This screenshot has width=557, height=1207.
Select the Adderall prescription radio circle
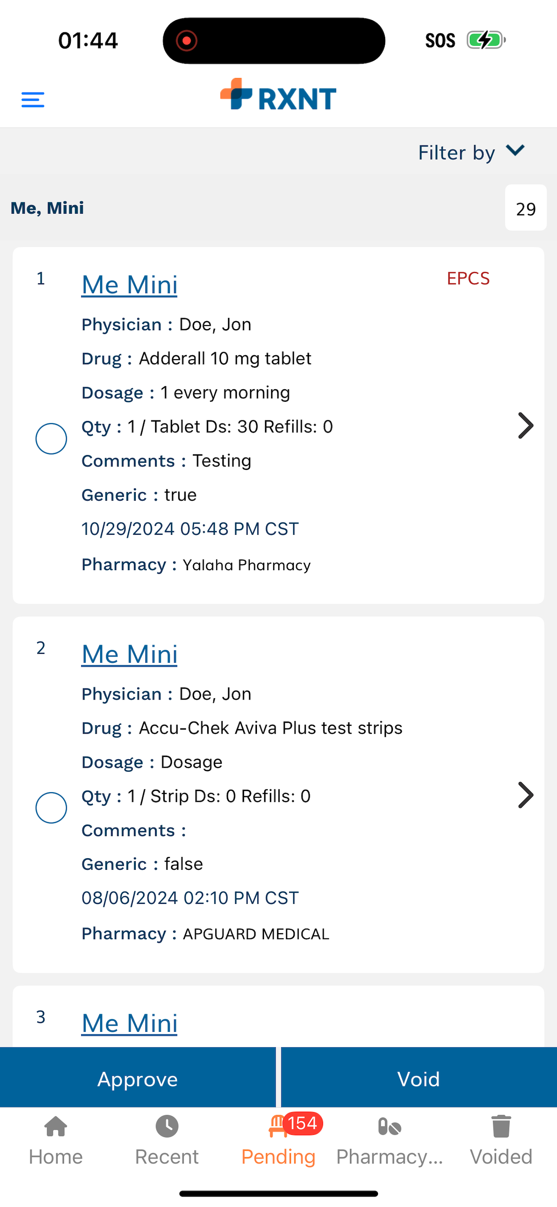(51, 439)
